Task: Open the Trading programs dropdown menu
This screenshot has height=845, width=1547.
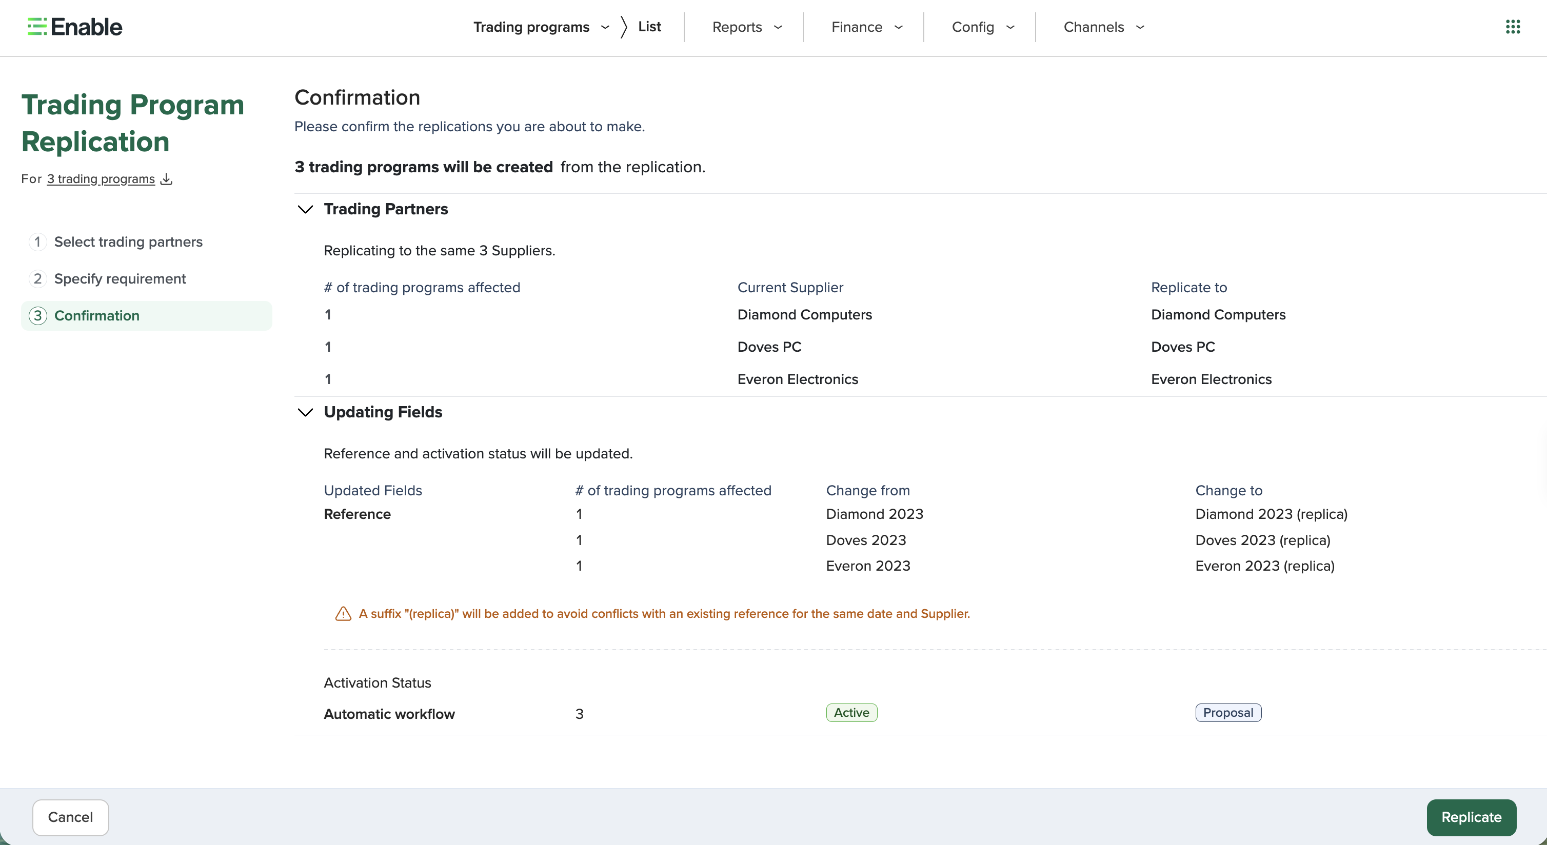Action: [541, 27]
